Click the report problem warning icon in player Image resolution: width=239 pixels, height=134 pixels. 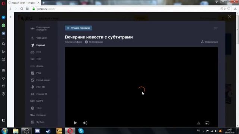point(199,123)
